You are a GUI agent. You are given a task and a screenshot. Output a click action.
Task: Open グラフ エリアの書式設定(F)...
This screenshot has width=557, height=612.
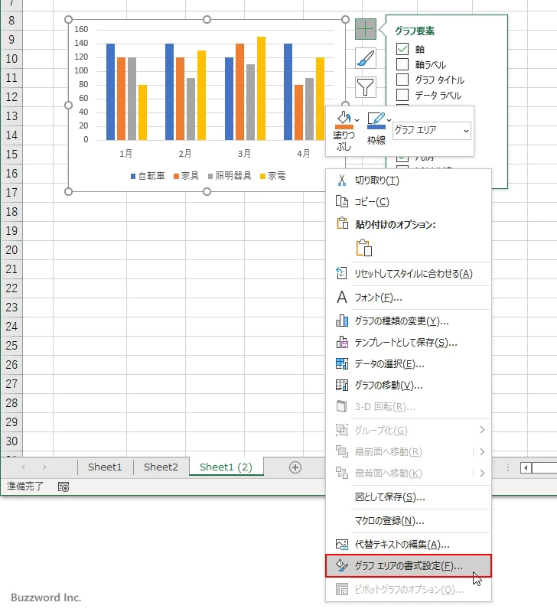(x=409, y=565)
